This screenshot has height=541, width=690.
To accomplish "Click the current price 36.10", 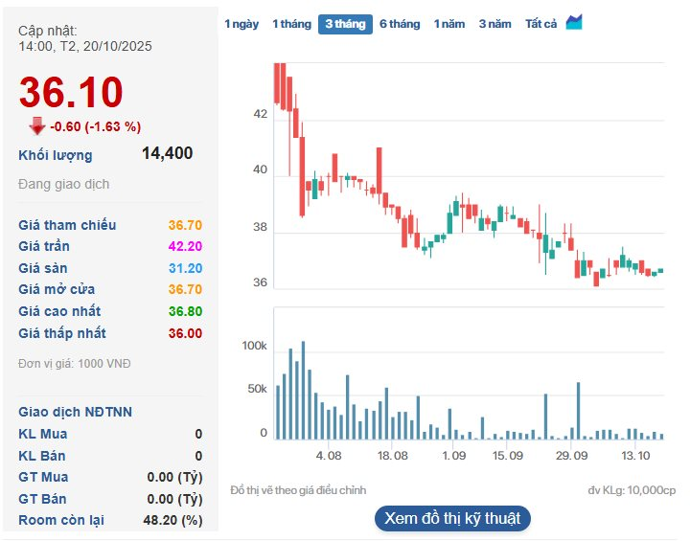I will [x=72, y=93].
